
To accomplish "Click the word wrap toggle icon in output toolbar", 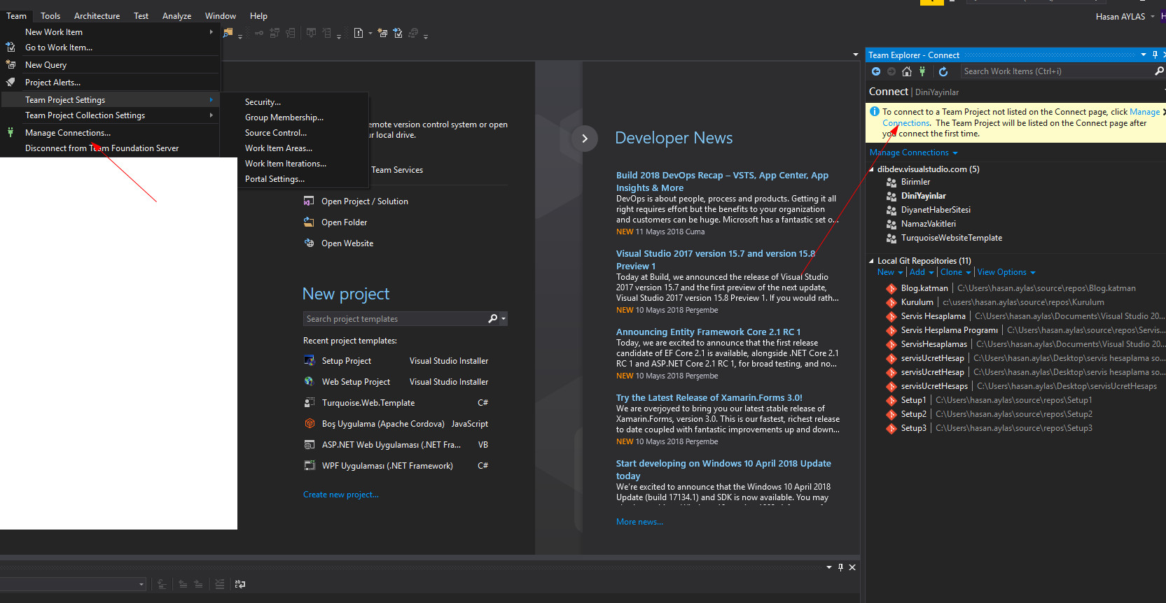I will 240,584.
